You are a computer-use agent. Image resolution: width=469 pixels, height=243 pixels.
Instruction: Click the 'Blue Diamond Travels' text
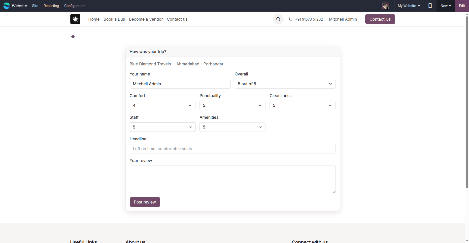pyautogui.click(x=150, y=64)
